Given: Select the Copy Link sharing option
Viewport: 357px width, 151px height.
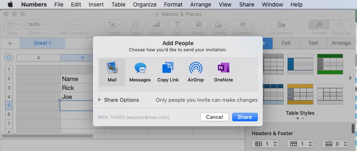Looking at the screenshot, I should click(x=168, y=72).
